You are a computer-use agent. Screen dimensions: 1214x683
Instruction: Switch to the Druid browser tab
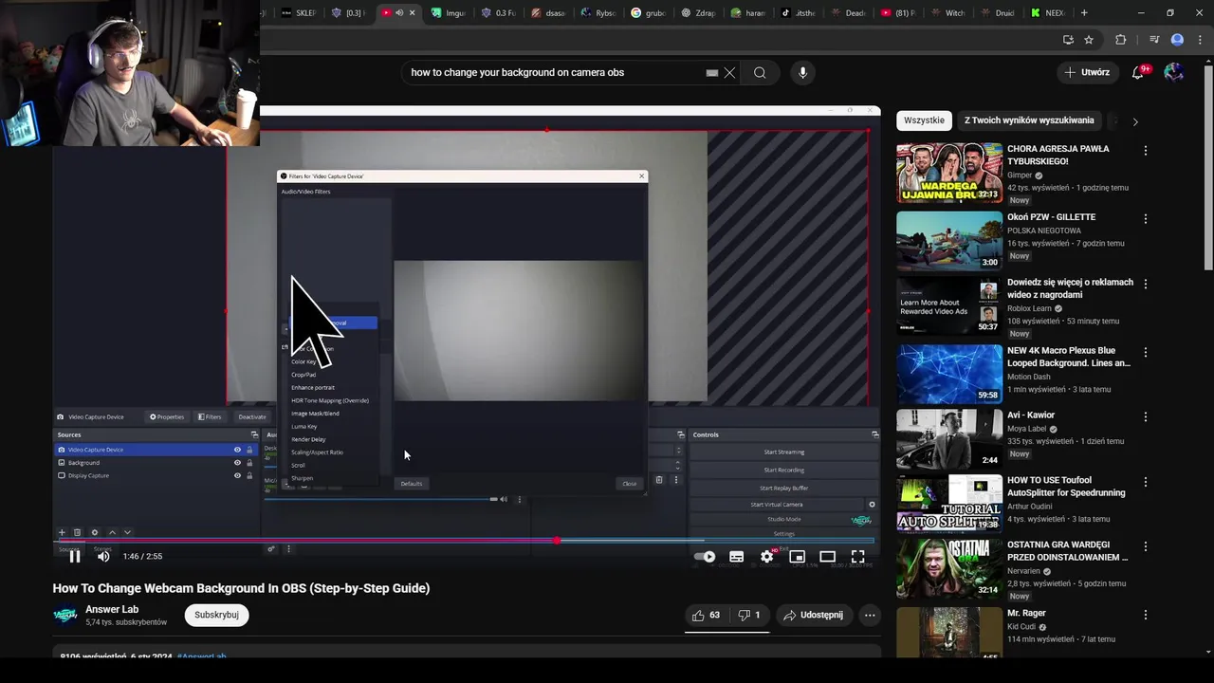[x=998, y=13]
